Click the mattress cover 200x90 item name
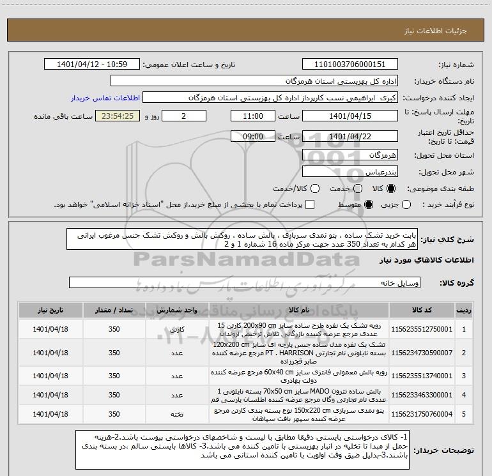This screenshot has width=492, height=476. click(x=299, y=329)
